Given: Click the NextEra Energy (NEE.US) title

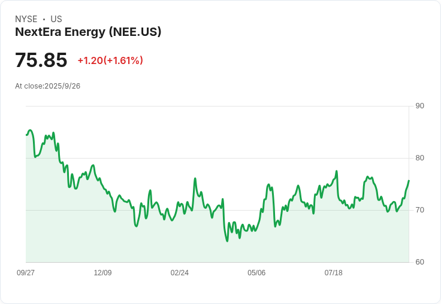Looking at the screenshot, I should pos(88,32).
